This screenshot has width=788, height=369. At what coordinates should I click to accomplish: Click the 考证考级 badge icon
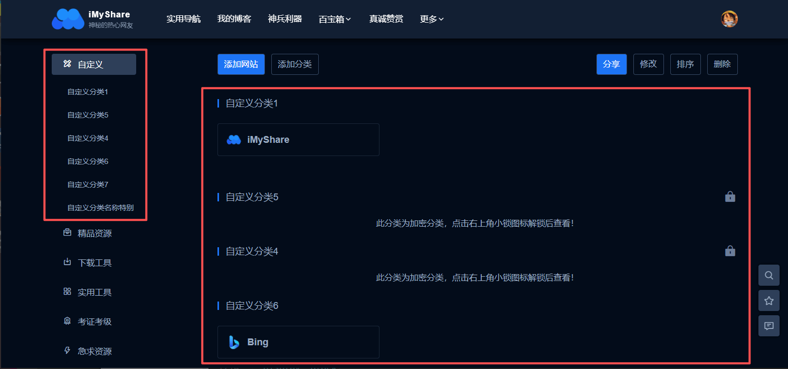[67, 321]
